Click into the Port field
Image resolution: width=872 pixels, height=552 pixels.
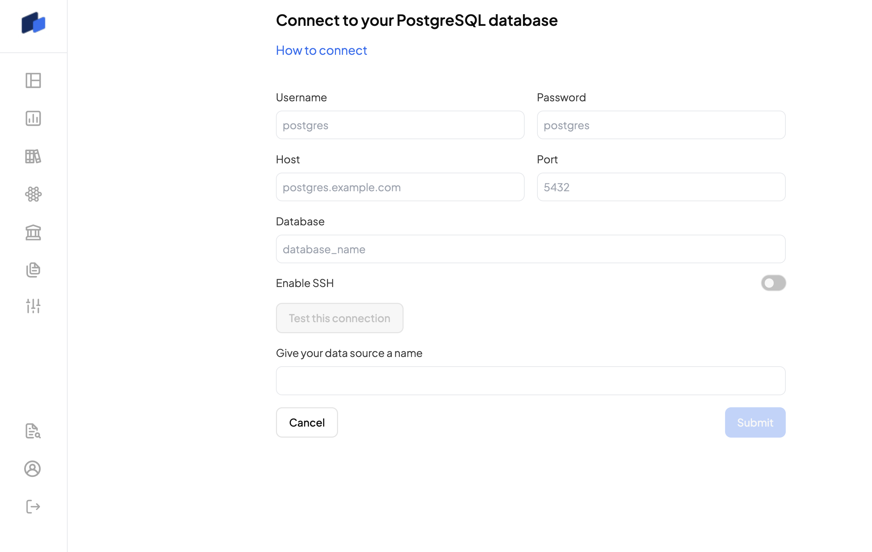pos(661,187)
